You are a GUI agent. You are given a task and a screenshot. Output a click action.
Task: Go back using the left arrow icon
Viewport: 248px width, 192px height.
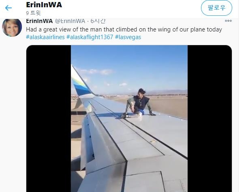click(9, 8)
